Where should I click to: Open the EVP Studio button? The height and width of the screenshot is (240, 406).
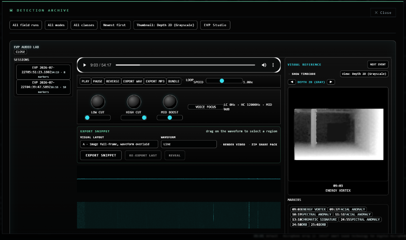pyautogui.click(x=215, y=25)
